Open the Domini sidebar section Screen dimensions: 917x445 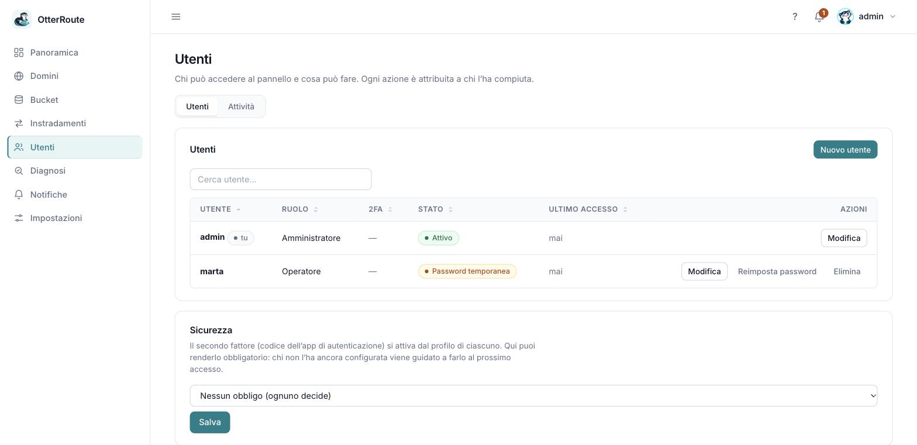[x=75, y=76]
